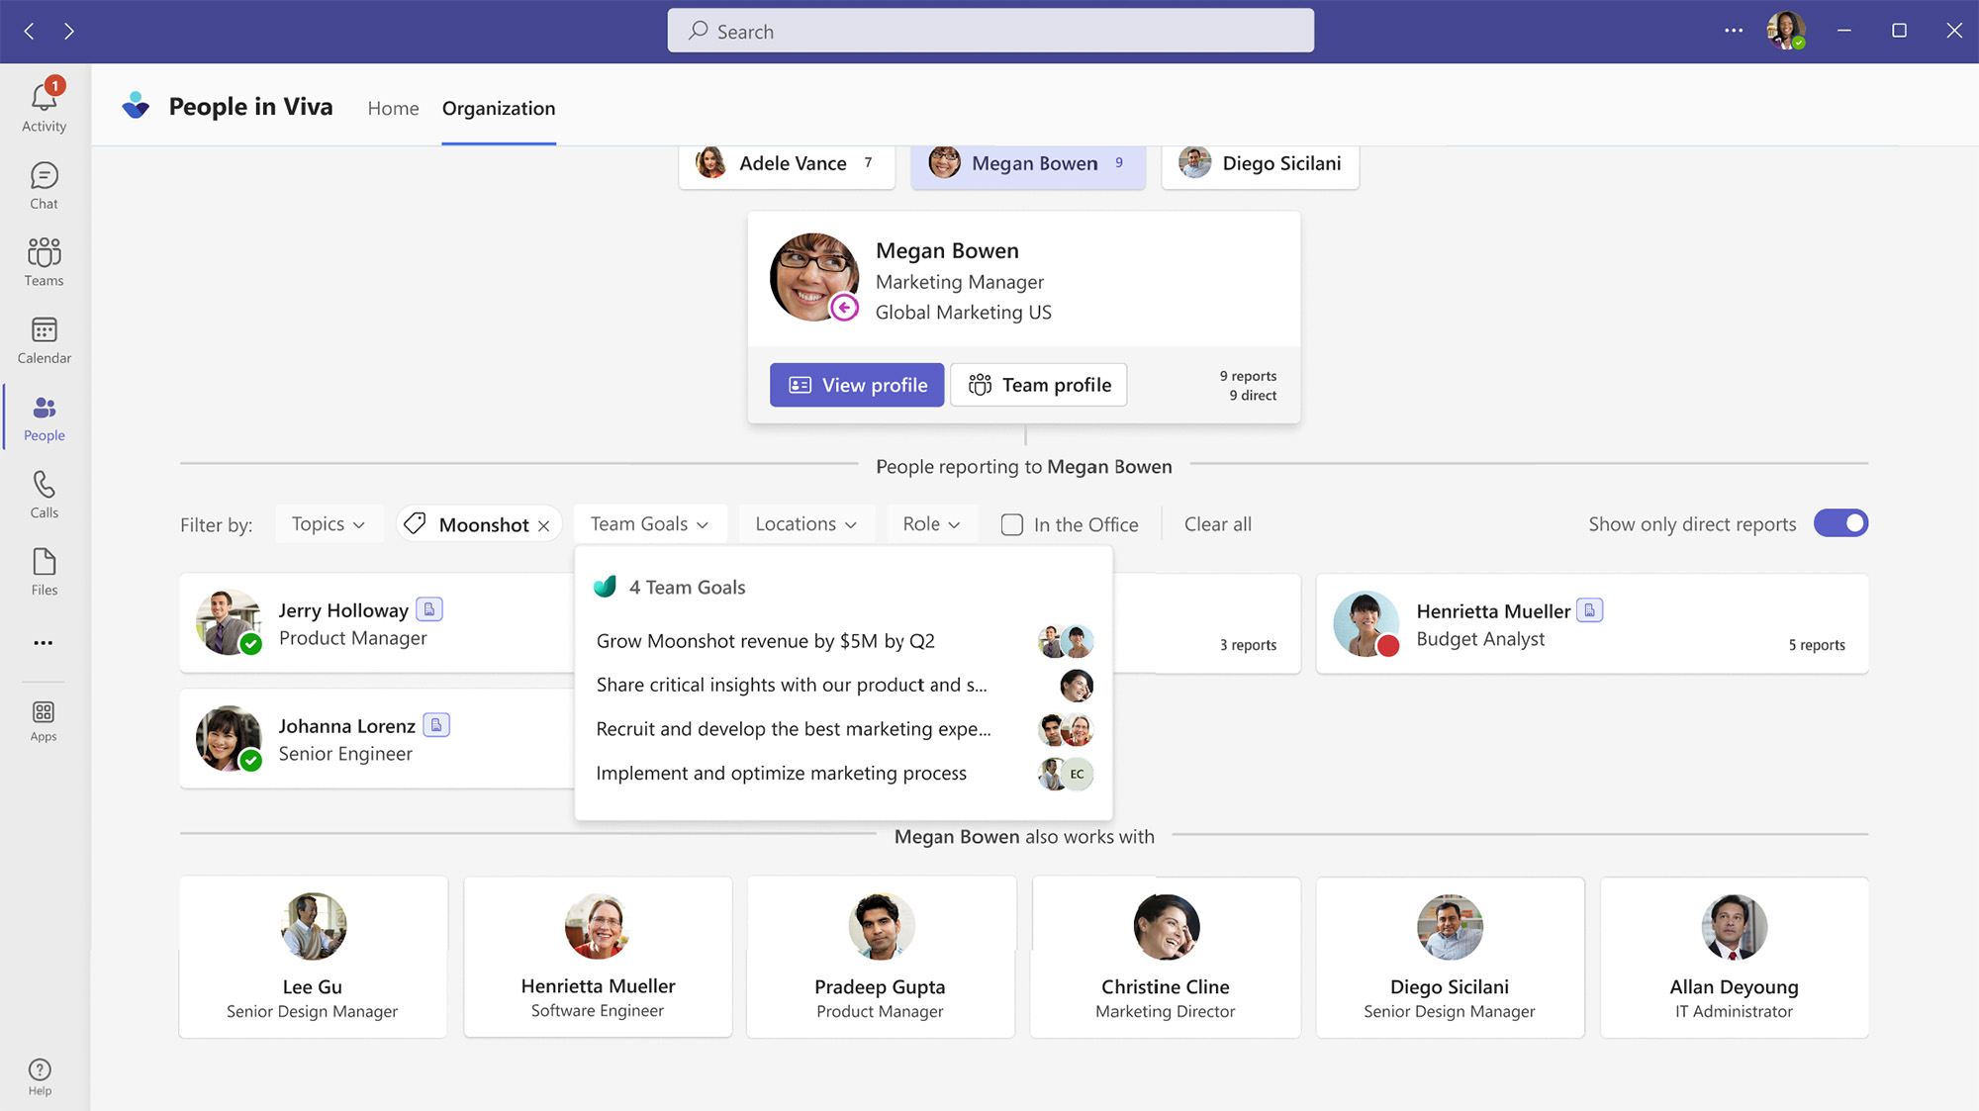
Task: Remove the Moonshot filter tag
Action: 544,525
